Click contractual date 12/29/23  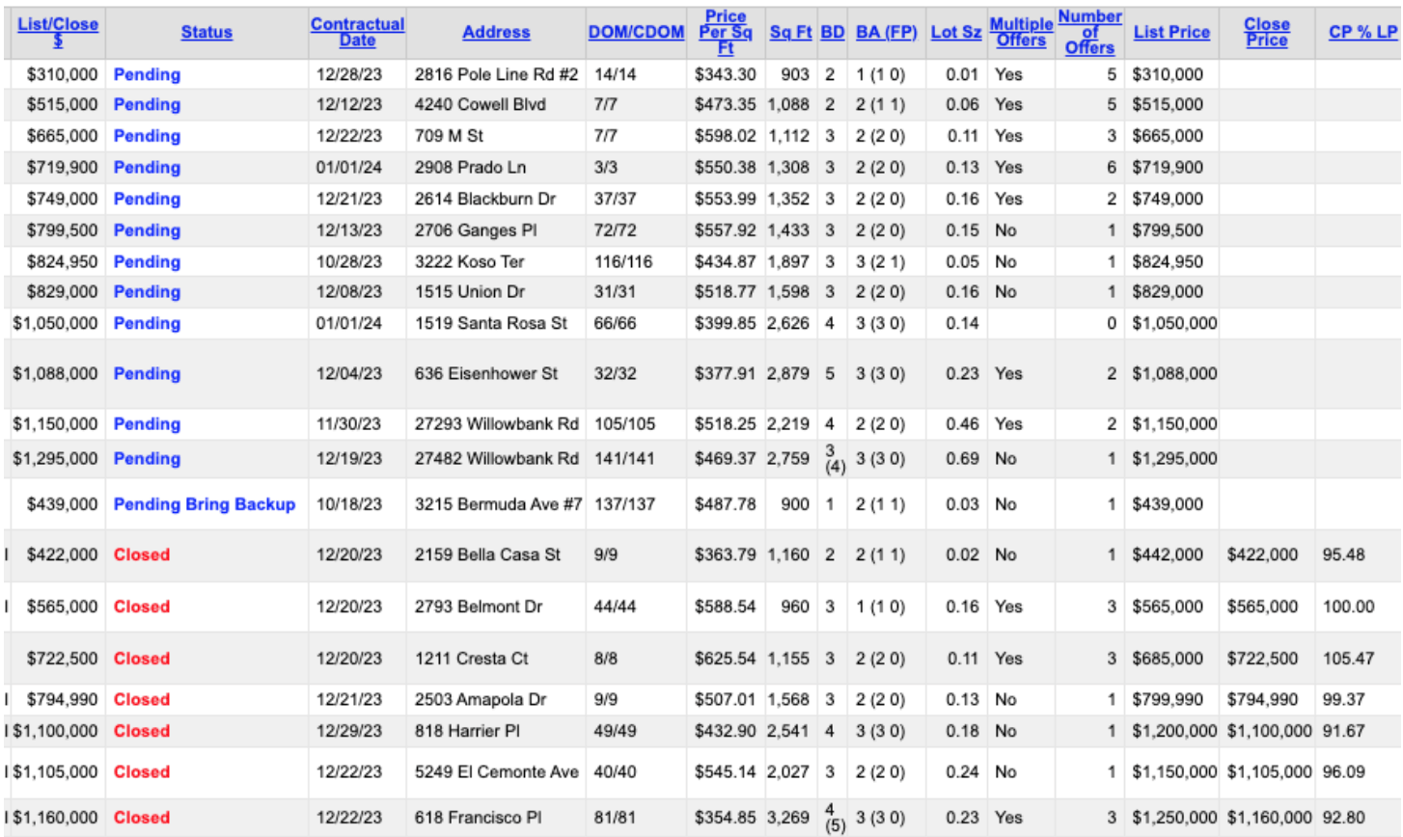coord(348,731)
